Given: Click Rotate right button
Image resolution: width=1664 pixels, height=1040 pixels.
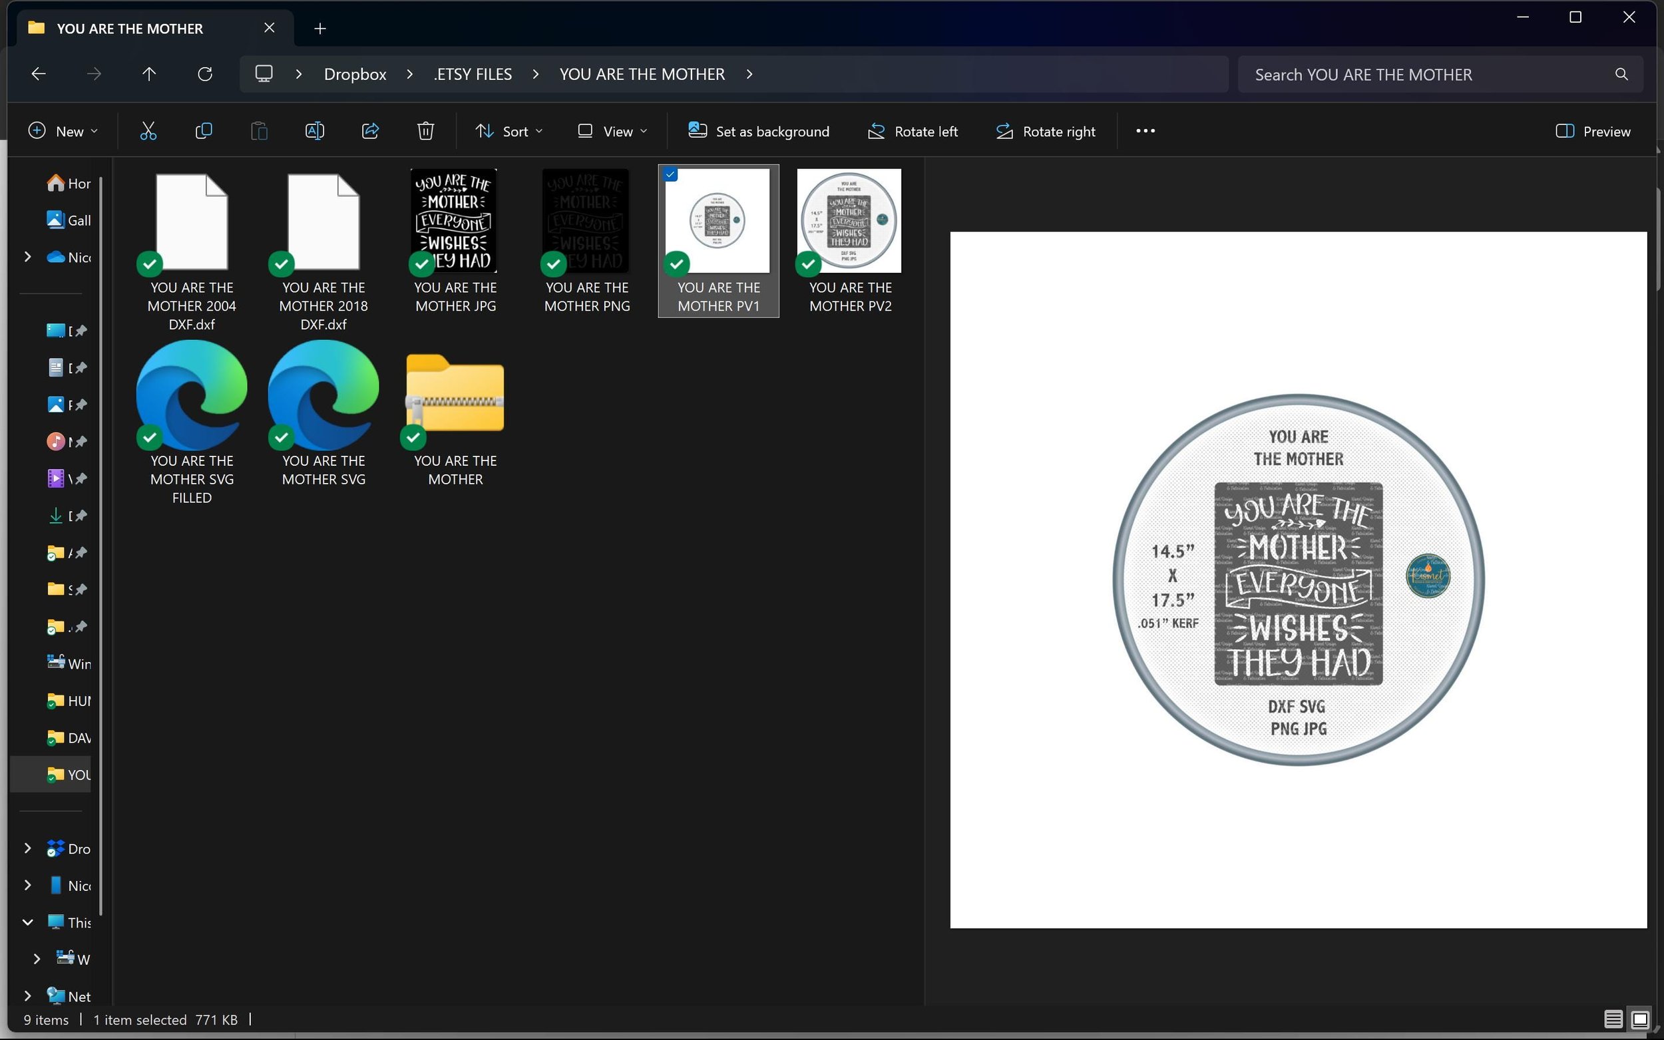Looking at the screenshot, I should click(1045, 130).
